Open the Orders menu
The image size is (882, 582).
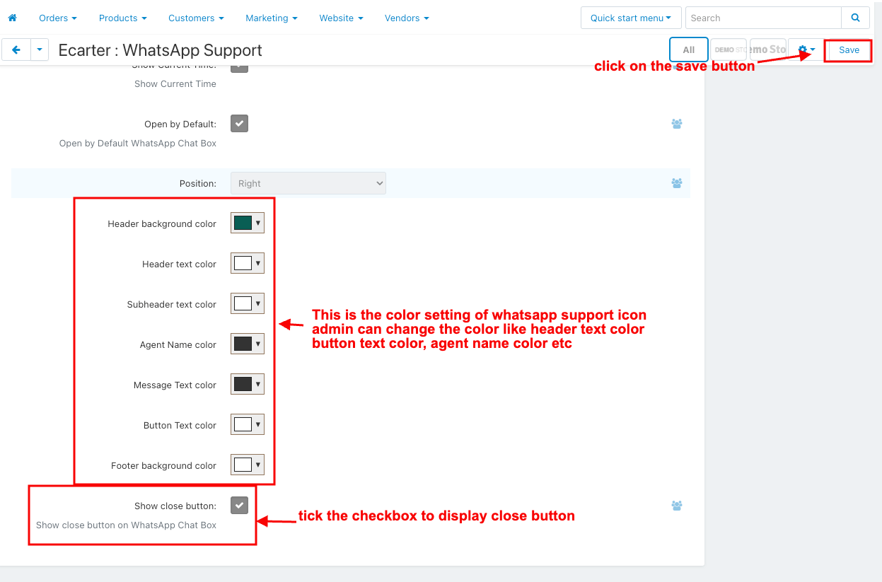58,18
